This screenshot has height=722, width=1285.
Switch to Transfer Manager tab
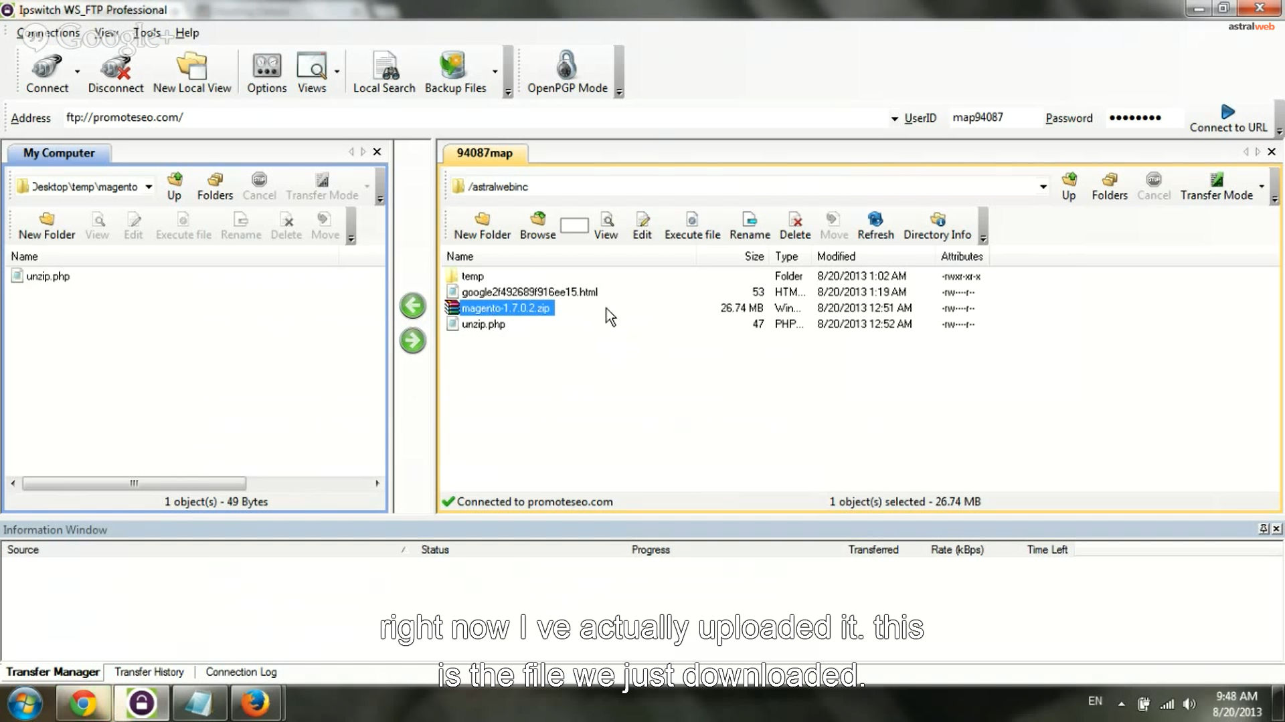click(53, 672)
